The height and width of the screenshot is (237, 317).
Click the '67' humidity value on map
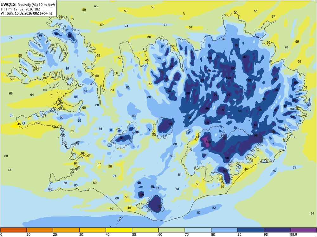pyautogui.click(x=10, y=170)
